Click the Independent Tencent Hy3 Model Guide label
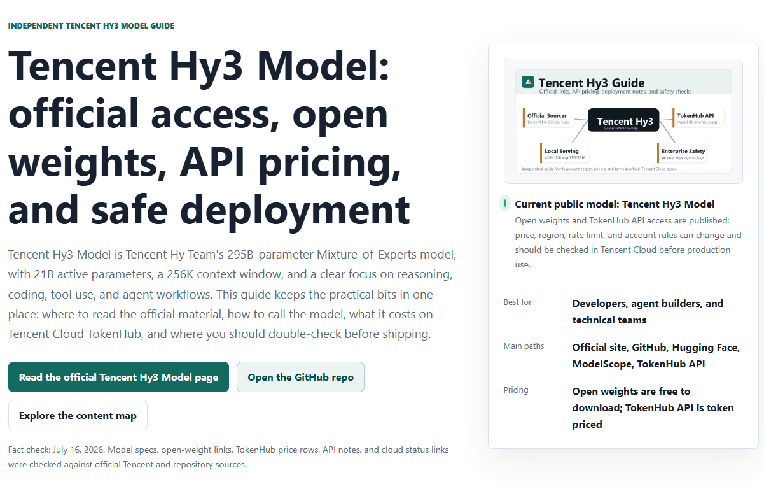This screenshot has height=496, width=764. click(x=91, y=26)
